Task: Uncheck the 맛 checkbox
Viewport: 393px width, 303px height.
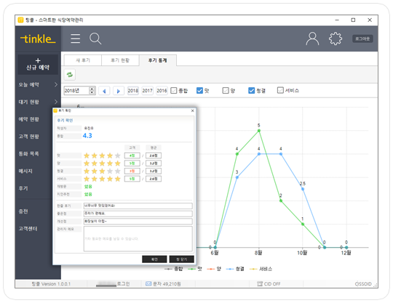Action: pyautogui.click(x=199, y=90)
